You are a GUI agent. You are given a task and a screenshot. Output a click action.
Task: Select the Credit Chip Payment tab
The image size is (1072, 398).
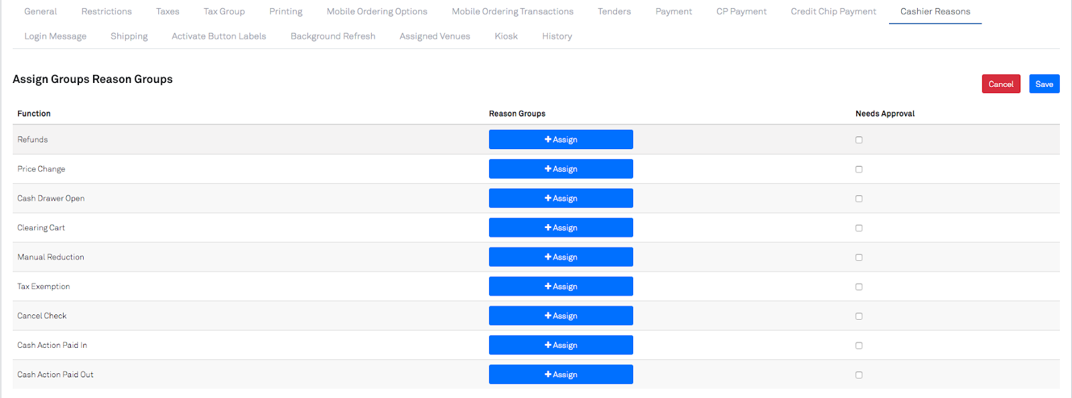(x=833, y=11)
